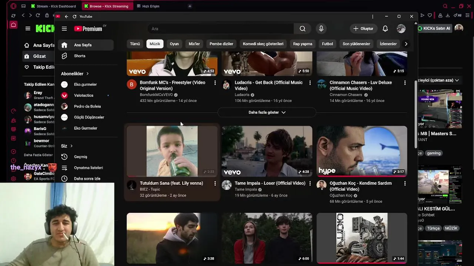Open Valotactics subscription channel

click(86, 95)
